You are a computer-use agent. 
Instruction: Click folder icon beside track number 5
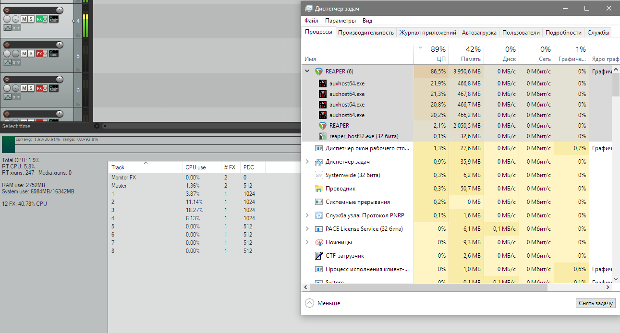[x=78, y=70]
